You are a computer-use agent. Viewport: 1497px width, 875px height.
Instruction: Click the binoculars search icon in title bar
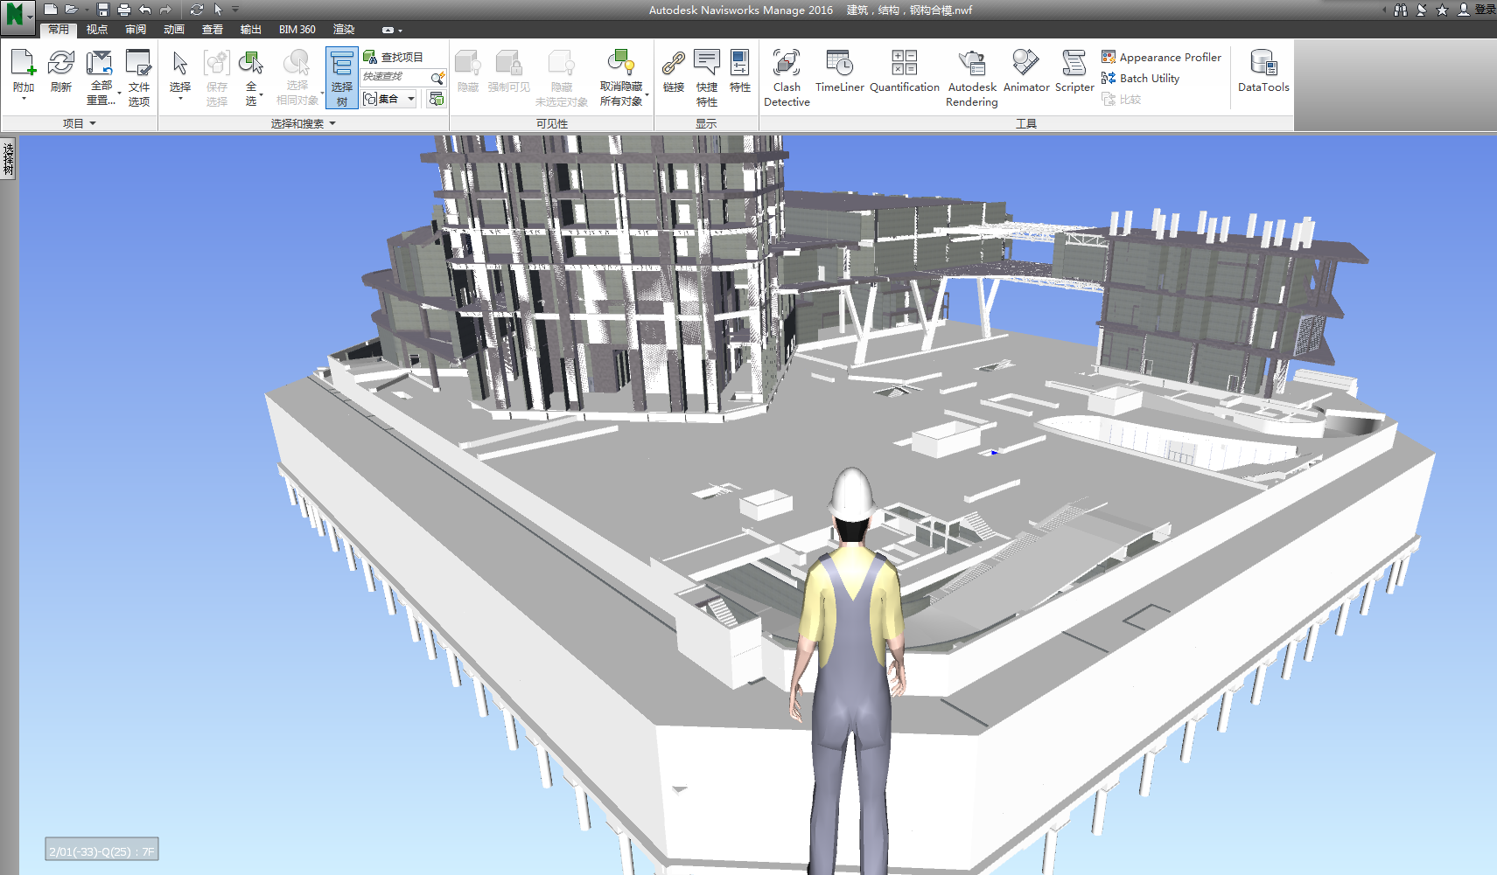click(x=1401, y=10)
